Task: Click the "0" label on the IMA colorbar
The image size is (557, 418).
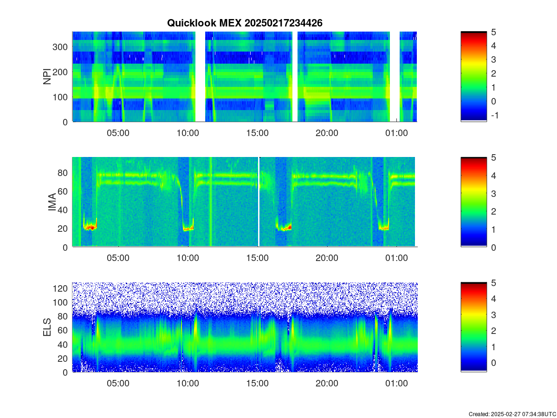Action: tap(494, 248)
